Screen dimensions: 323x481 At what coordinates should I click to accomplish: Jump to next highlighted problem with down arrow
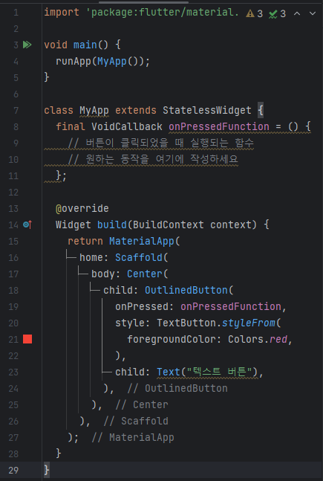click(x=313, y=13)
